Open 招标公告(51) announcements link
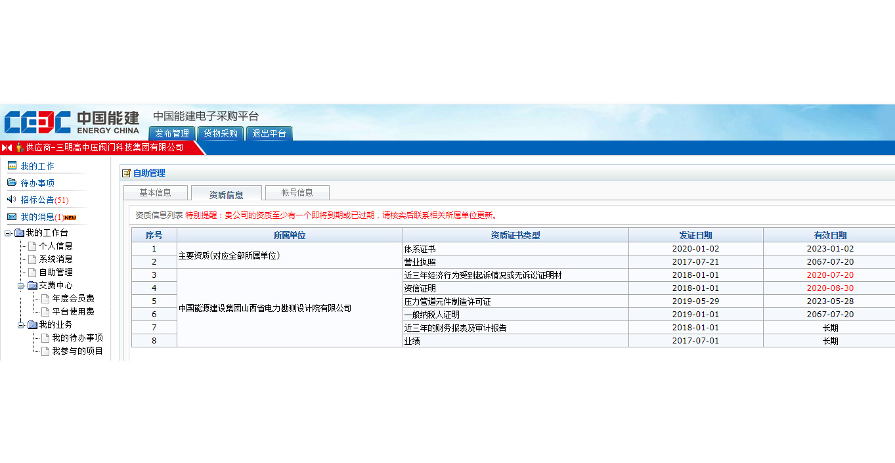This screenshot has height=463, width=895. 45,200
